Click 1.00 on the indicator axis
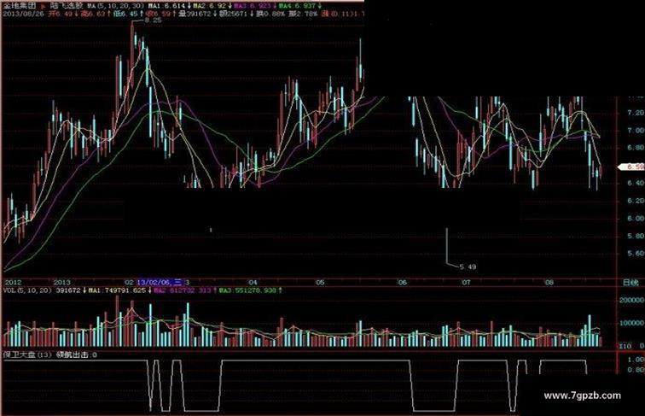The width and height of the screenshot is (645, 416). click(636, 360)
